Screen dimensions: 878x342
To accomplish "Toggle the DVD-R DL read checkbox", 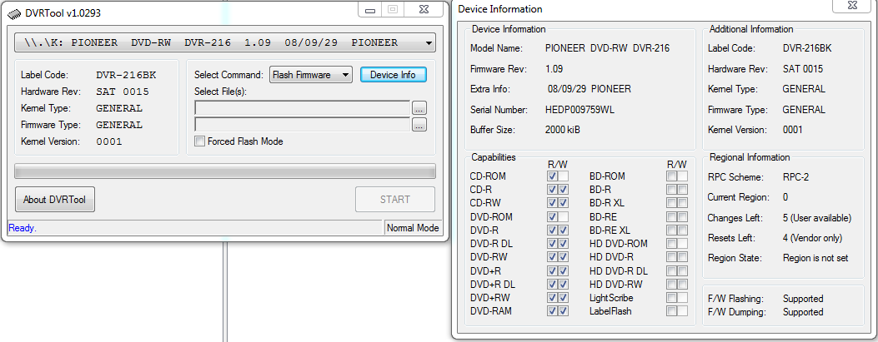I will (553, 244).
